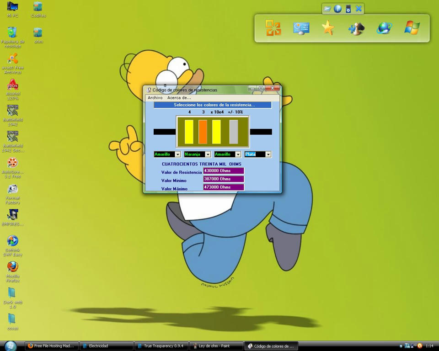Screen dimensions: 439x351
Task: Click the Código de colores de... taskbar button
Action: pyautogui.click(x=271, y=346)
